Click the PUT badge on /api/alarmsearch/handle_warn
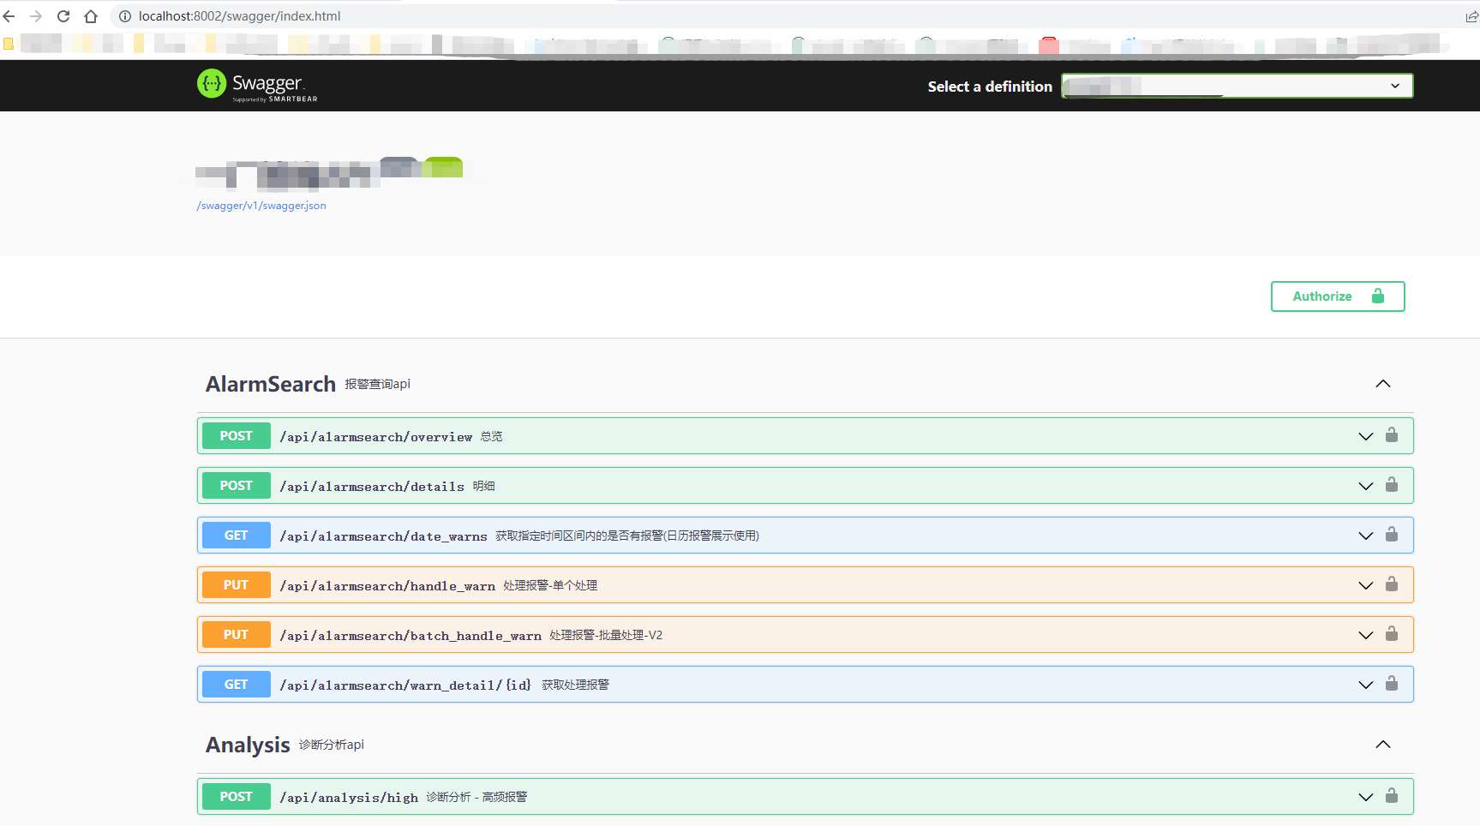This screenshot has width=1480, height=826. tap(236, 584)
